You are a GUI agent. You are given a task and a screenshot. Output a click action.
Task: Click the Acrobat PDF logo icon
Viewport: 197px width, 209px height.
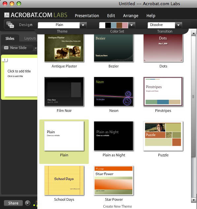click(7, 15)
